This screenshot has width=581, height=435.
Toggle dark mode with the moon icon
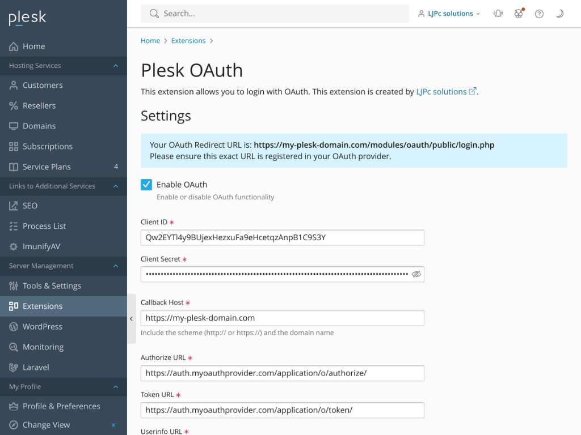(559, 13)
